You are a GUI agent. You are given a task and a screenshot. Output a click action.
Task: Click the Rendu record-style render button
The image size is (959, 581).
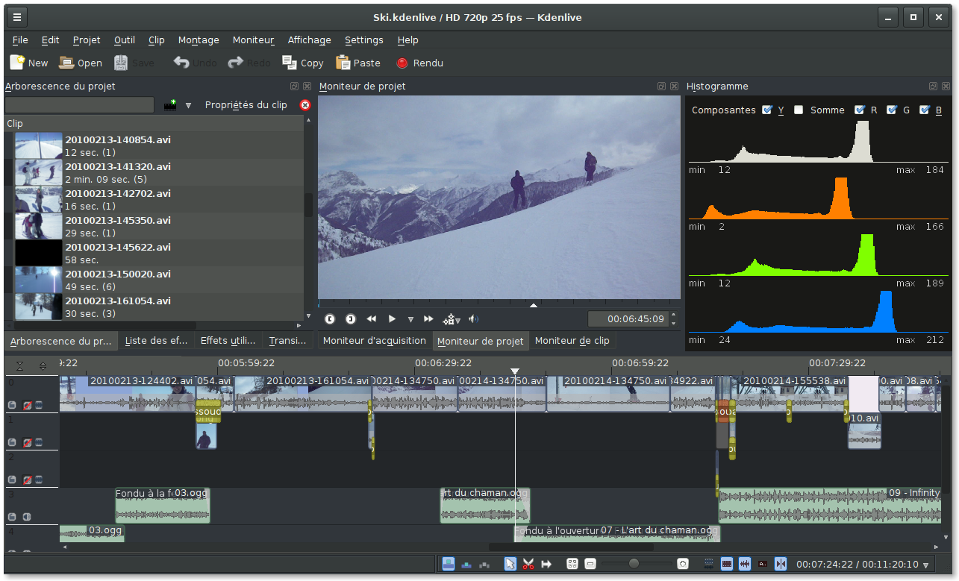[419, 63]
